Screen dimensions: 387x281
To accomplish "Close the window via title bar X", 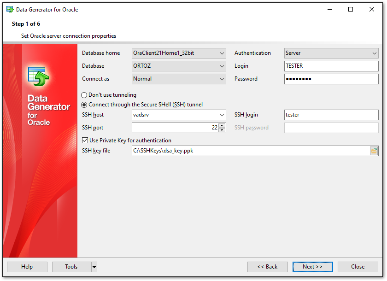I will point(372,9).
